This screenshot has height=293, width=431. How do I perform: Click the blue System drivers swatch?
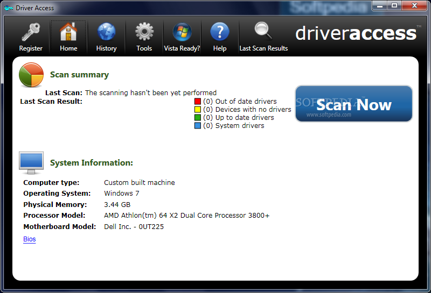pos(198,126)
